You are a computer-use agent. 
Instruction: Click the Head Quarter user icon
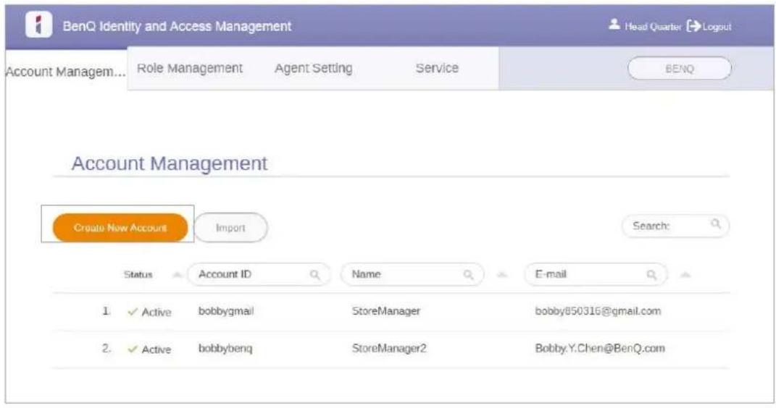[x=614, y=24]
